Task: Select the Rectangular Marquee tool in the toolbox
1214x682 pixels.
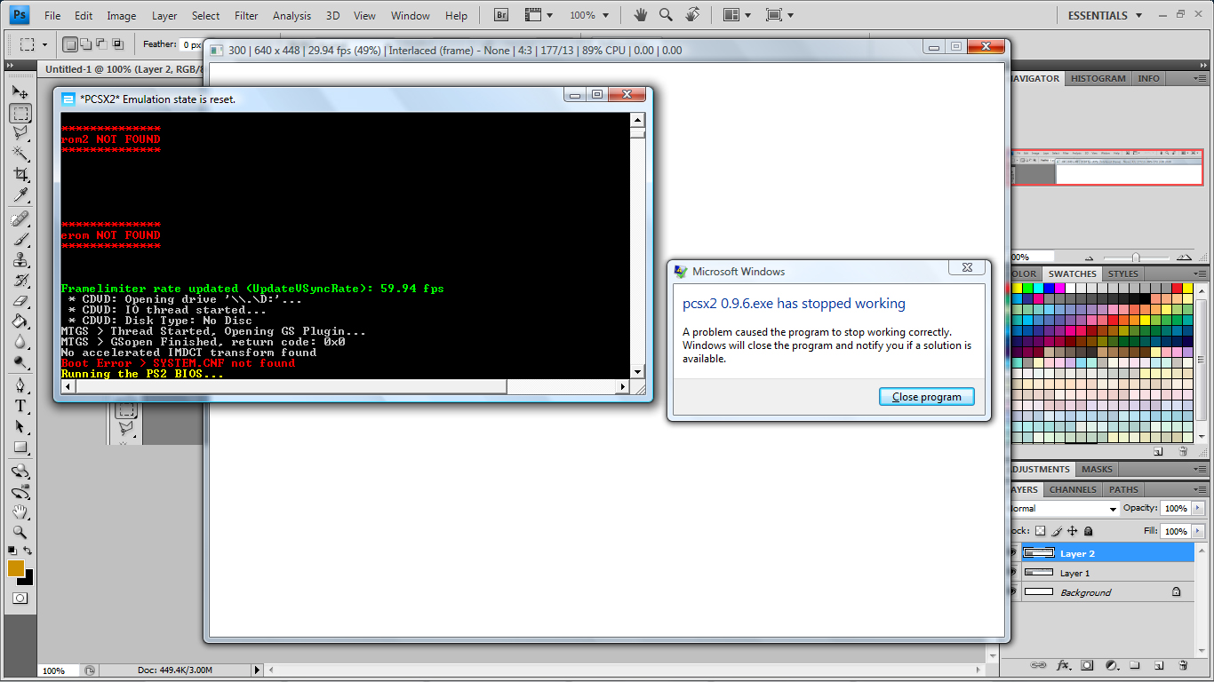Action: [20, 113]
